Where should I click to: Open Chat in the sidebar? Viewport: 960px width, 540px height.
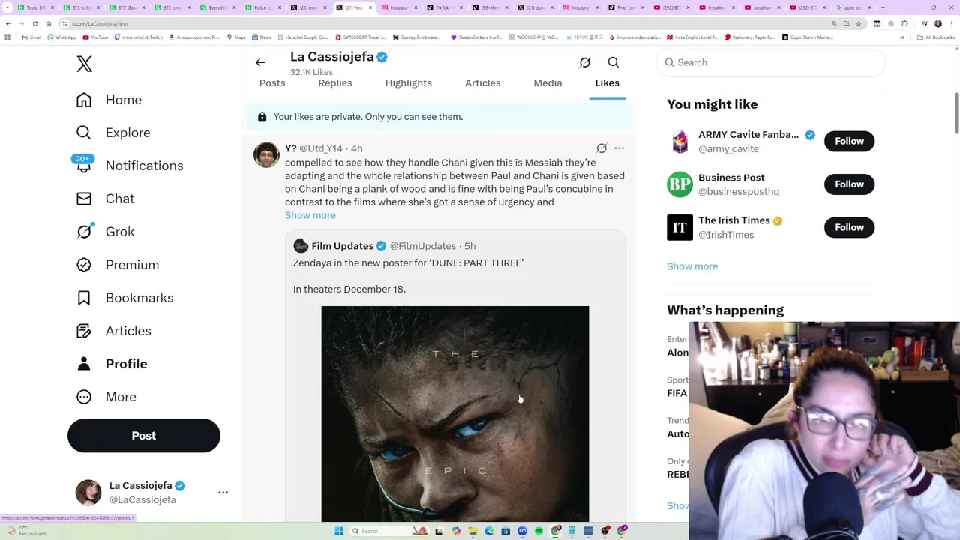[x=105, y=199]
